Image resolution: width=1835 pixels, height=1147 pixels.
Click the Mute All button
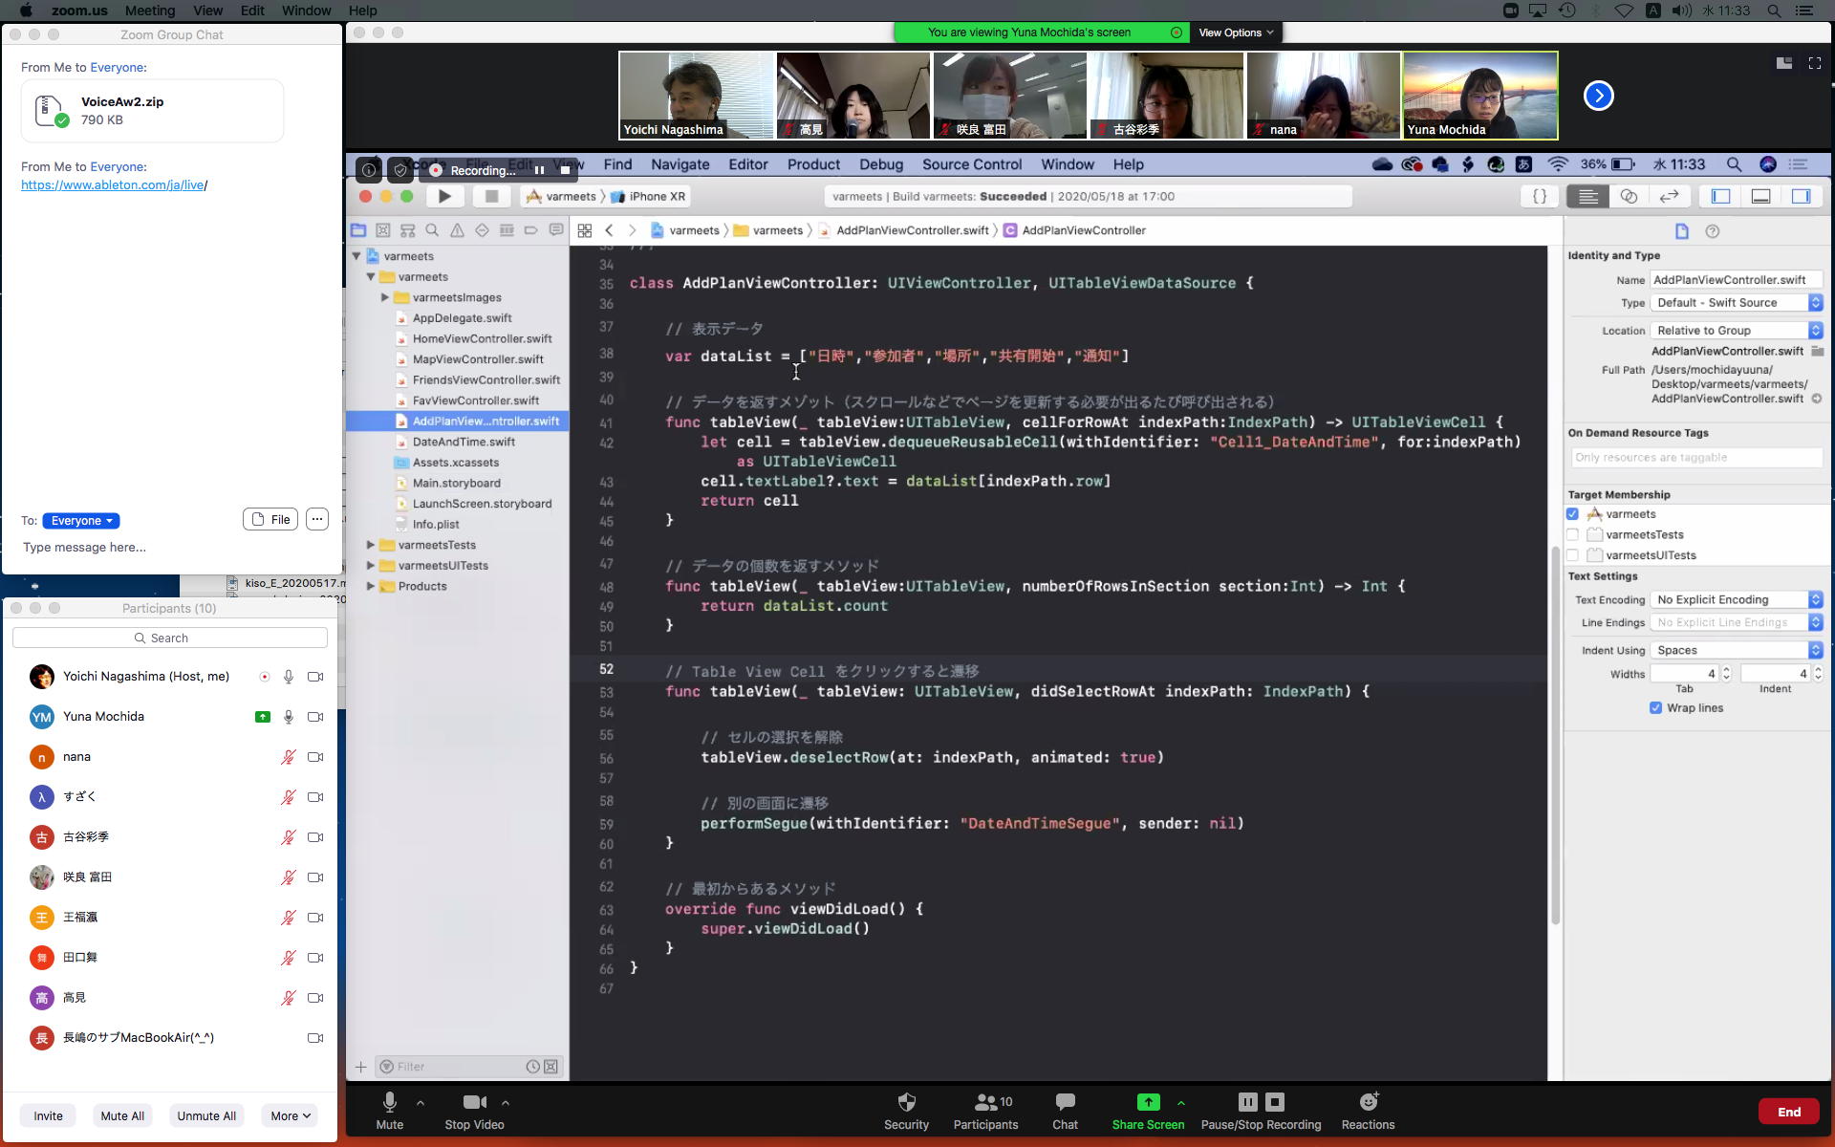pyautogui.click(x=122, y=1115)
